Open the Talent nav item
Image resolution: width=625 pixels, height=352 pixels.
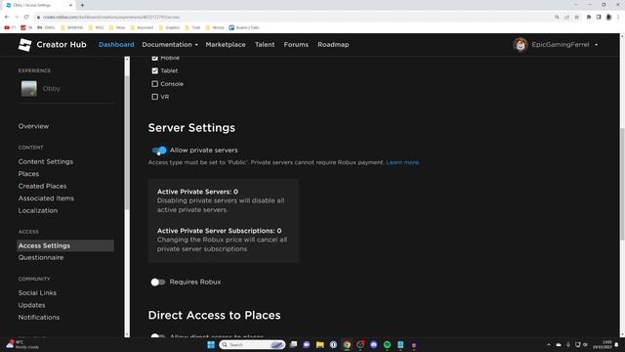tap(265, 45)
